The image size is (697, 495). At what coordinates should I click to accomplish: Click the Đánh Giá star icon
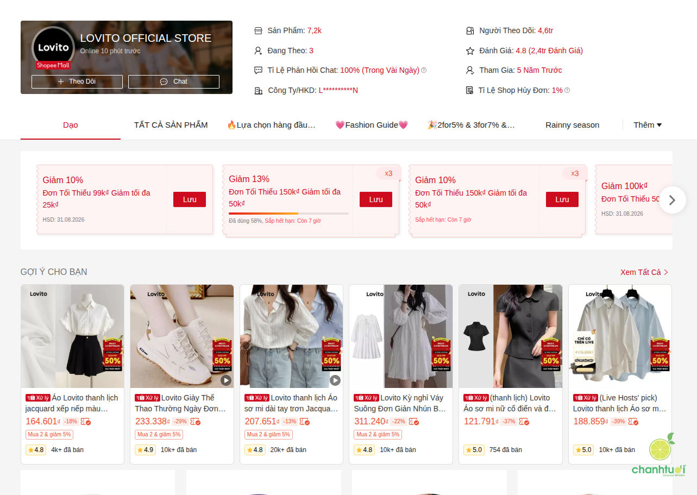pos(470,51)
